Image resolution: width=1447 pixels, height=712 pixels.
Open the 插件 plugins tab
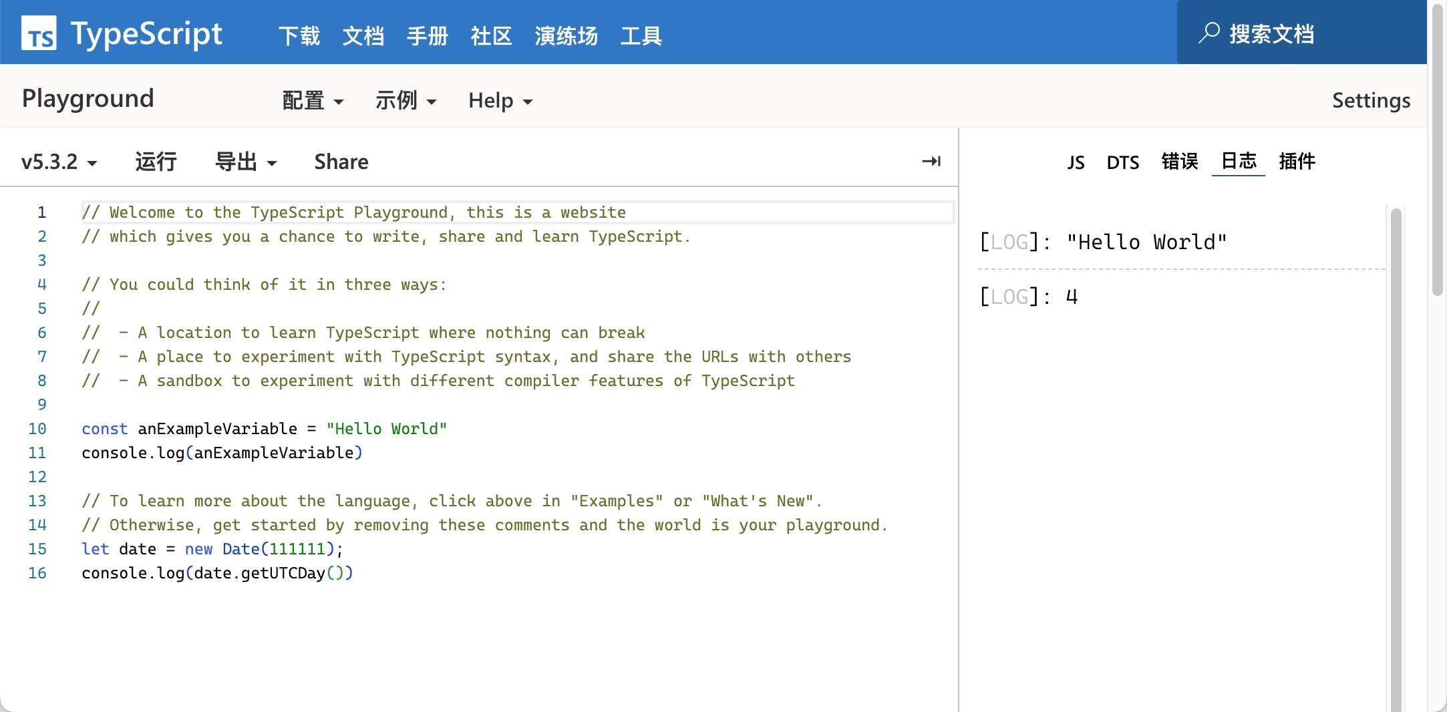(x=1297, y=162)
